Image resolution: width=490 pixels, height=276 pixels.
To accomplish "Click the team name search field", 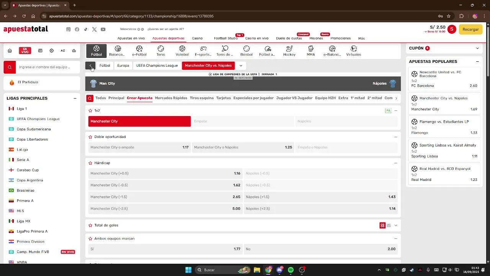I will point(48,67).
